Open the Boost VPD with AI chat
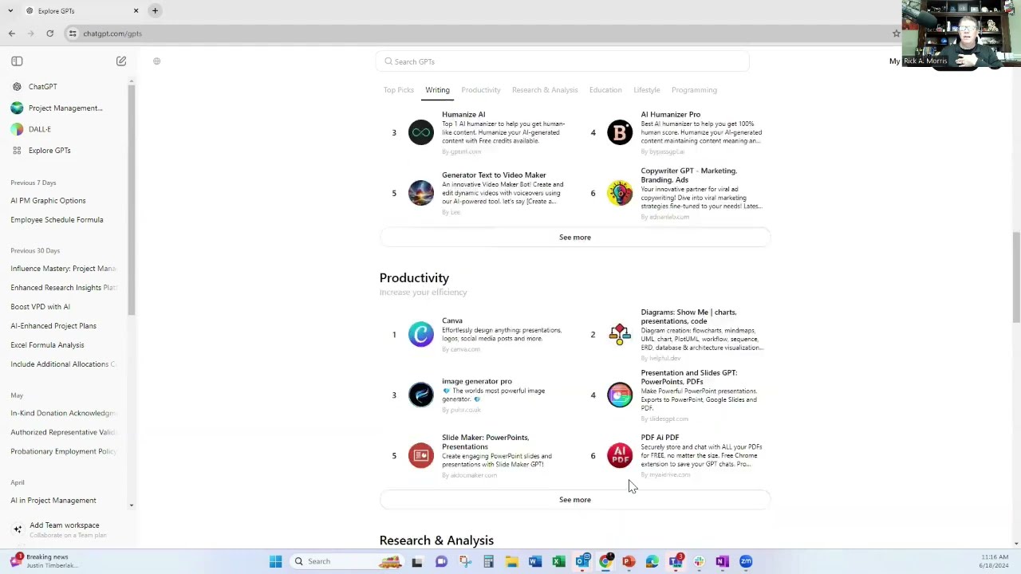This screenshot has width=1021, height=574. pyautogui.click(x=40, y=307)
